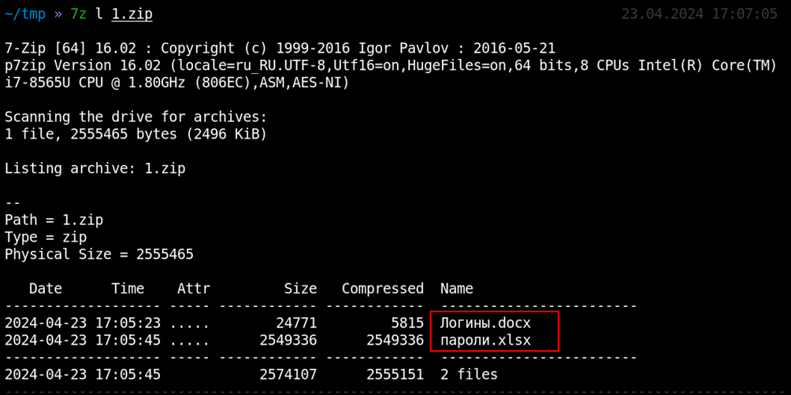Click the timestamp 23.04.2024 17:07:05

[x=699, y=14]
